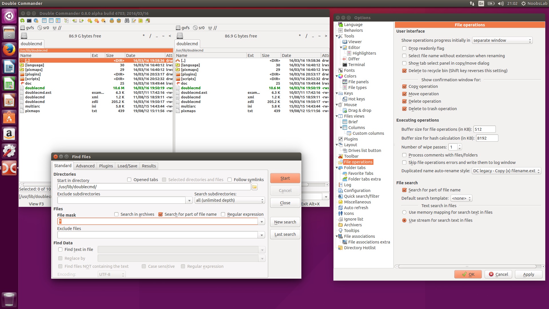Screen dimensions: 549x309
Task: Click the green left-arrow panel icon
Action: point(75,21)
